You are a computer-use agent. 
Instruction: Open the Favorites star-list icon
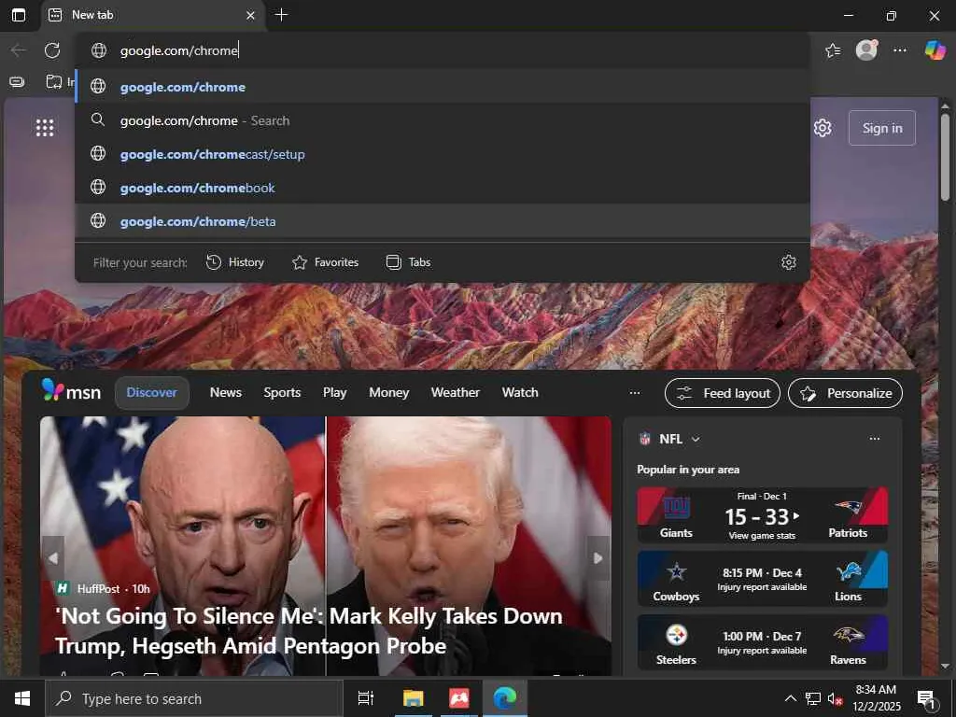[833, 50]
